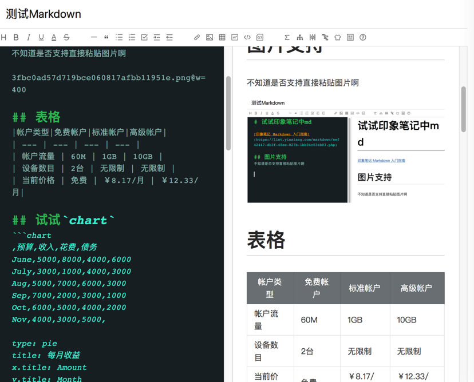Apply text highlight color (A icon)
This screenshot has height=382, width=474.
54,37
